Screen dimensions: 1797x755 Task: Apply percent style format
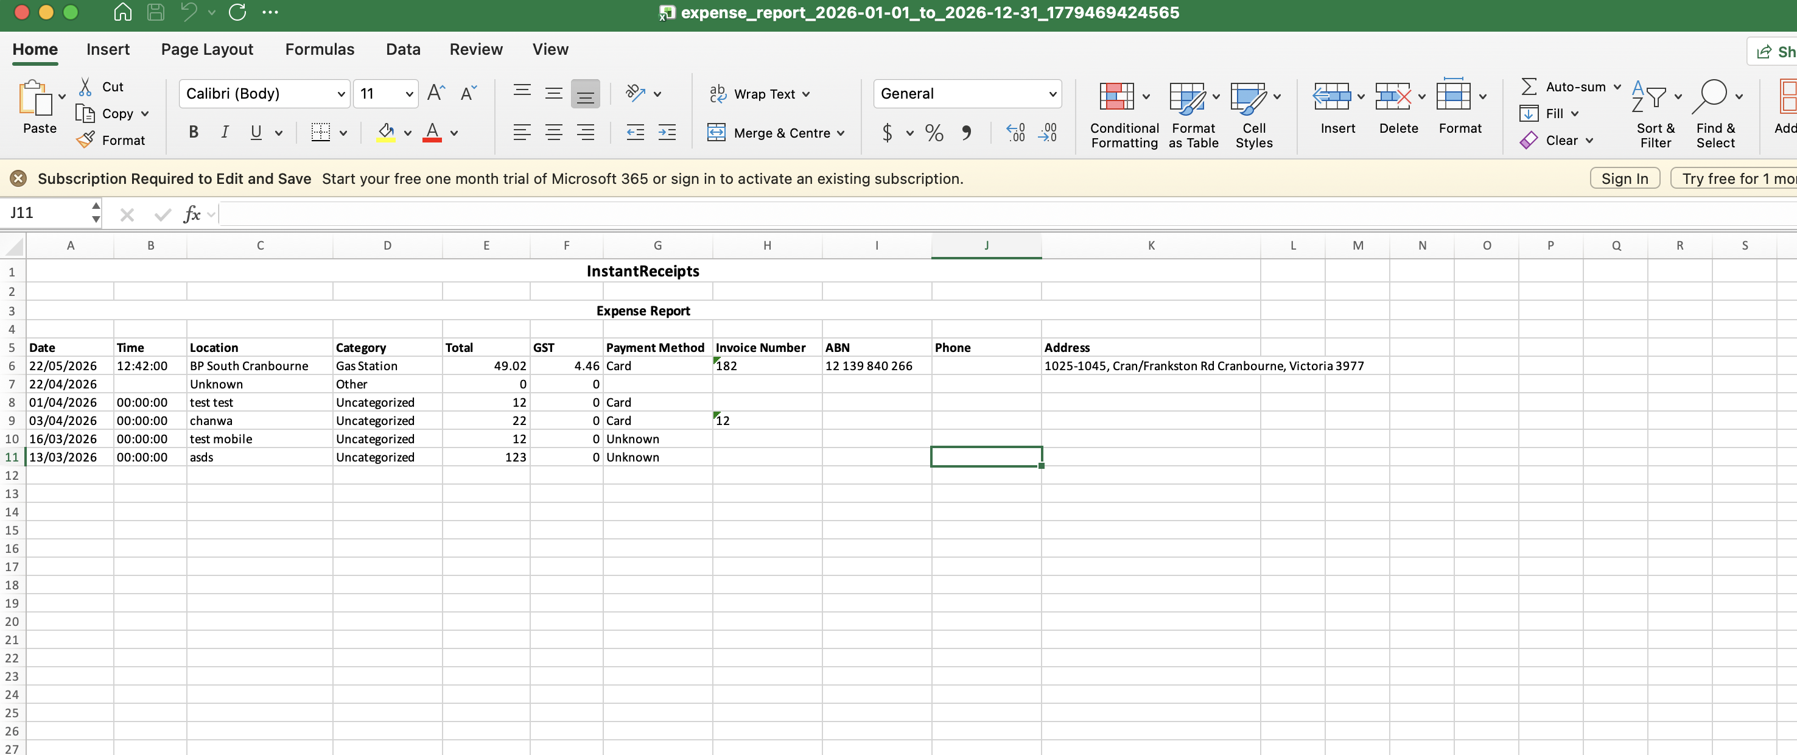(x=934, y=133)
